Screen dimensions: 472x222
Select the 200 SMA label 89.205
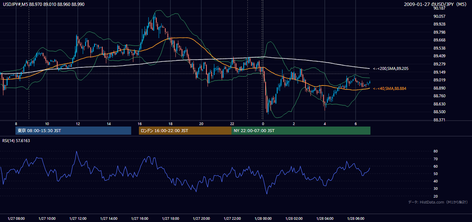click(x=391, y=68)
